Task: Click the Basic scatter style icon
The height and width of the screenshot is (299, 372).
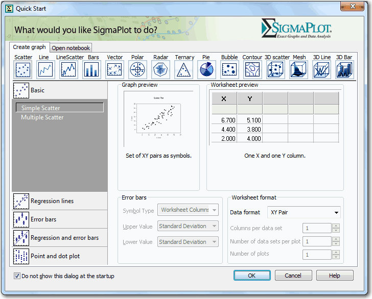Action: click(21, 90)
